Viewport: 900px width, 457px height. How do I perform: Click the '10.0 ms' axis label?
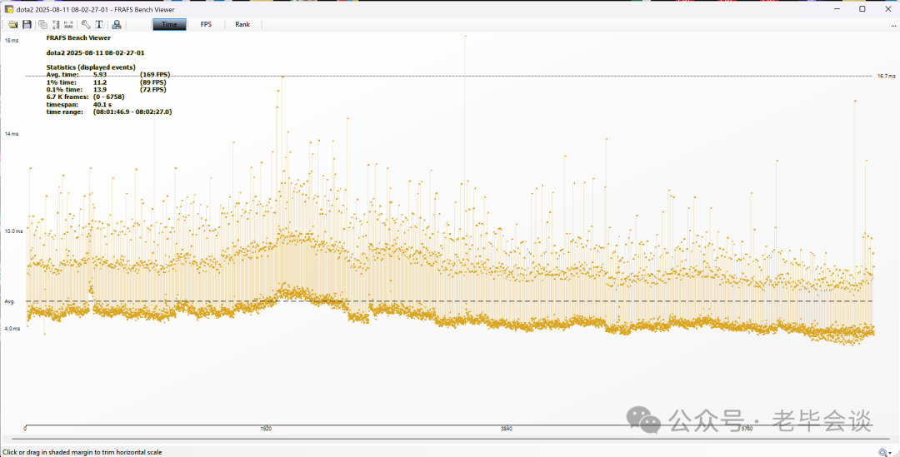pyautogui.click(x=14, y=231)
